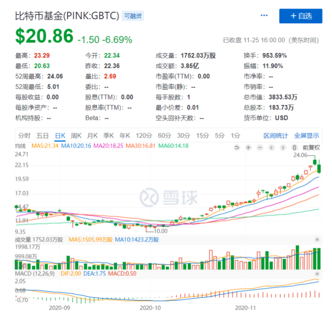Screen dimensions: 332x314
Task: Close the MACD indicator panel
Action: click(317, 274)
